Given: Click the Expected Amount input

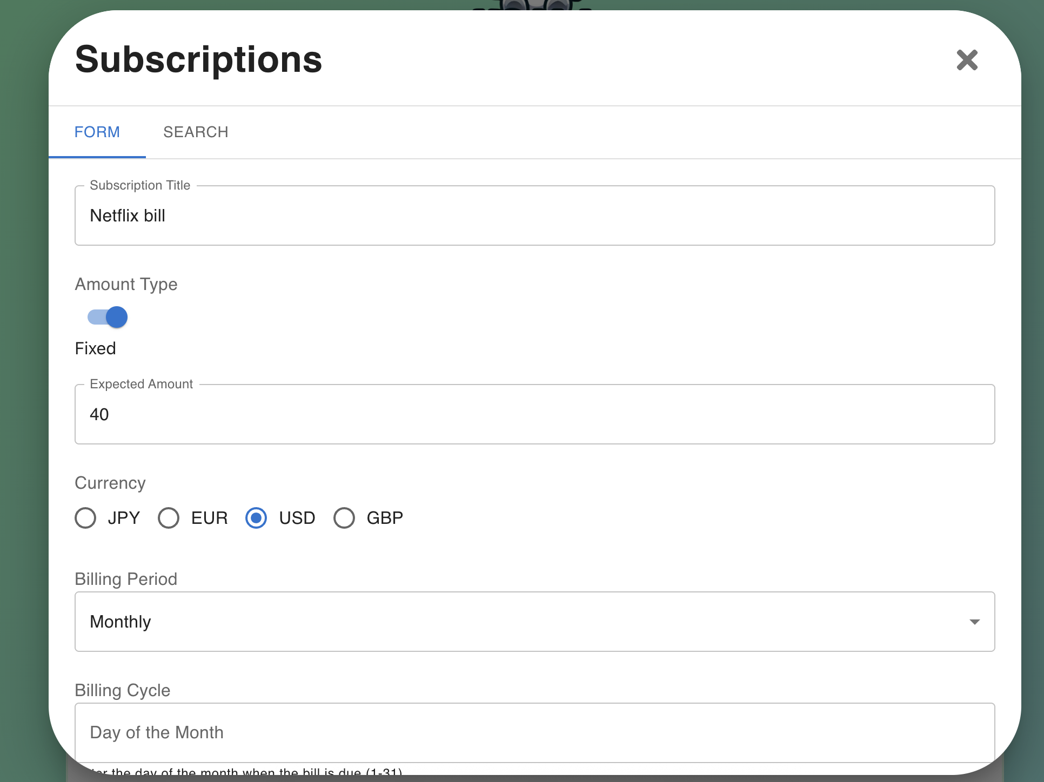Looking at the screenshot, I should 534,414.
